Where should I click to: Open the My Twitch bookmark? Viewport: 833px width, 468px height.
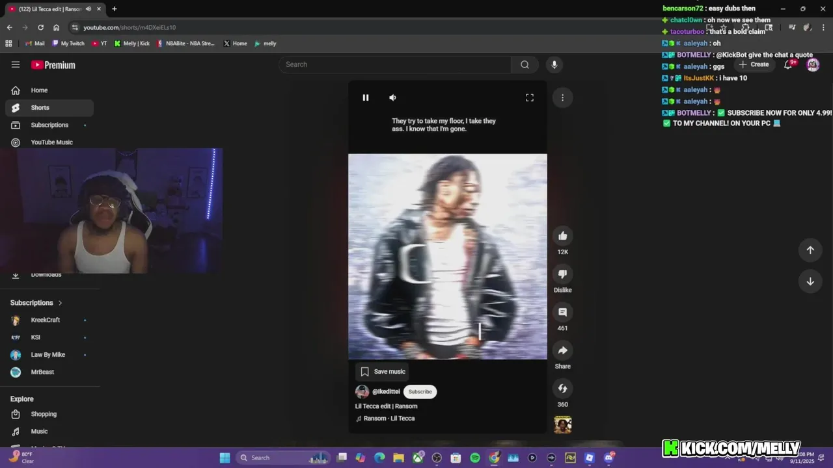(x=68, y=44)
